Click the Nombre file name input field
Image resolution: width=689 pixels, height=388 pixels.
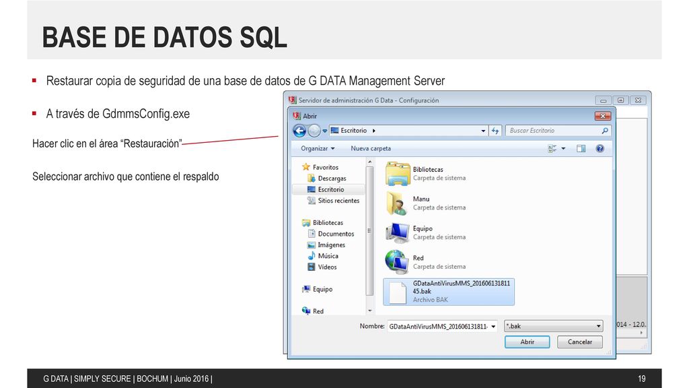(438, 327)
